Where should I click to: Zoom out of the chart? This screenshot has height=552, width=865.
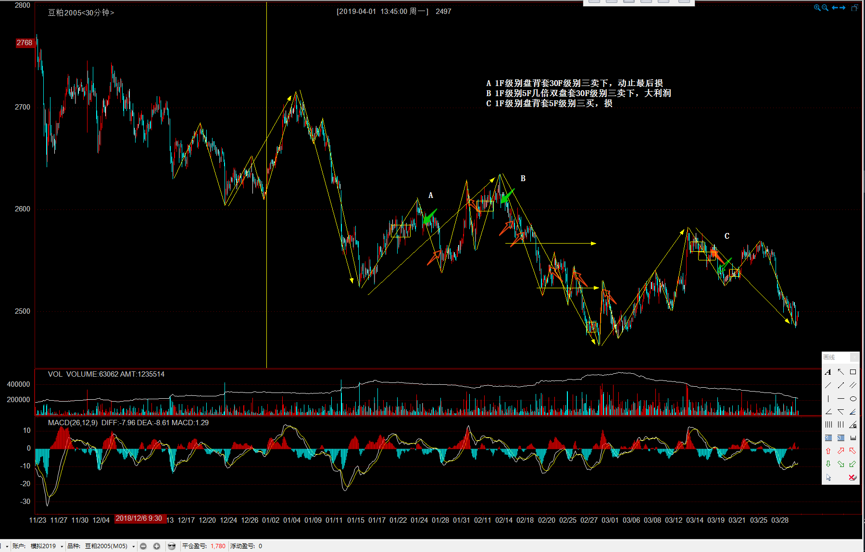825,8
